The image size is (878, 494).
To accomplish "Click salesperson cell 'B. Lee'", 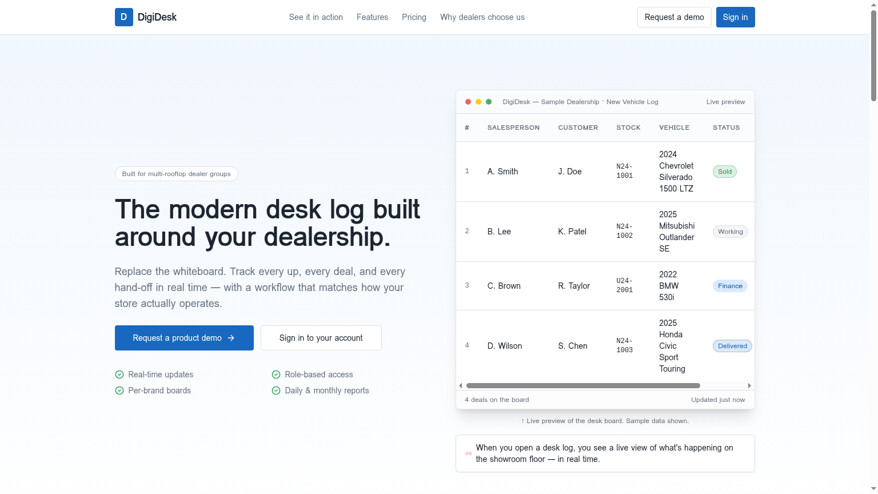I will click(499, 232).
